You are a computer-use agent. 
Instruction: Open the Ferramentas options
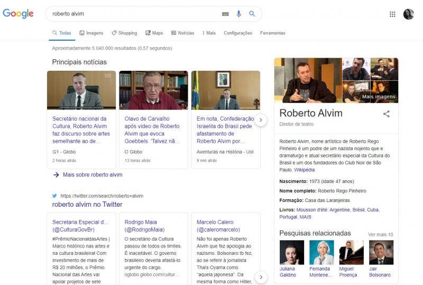[272, 33]
